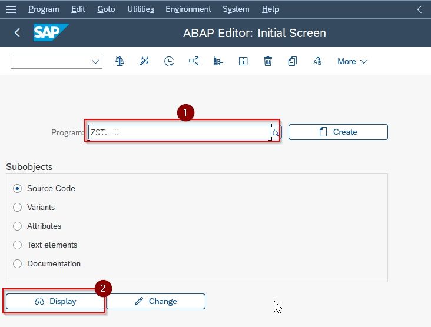Screen dimensions: 431x327
Task: Copy program with duplicate icon
Action: (x=293, y=61)
